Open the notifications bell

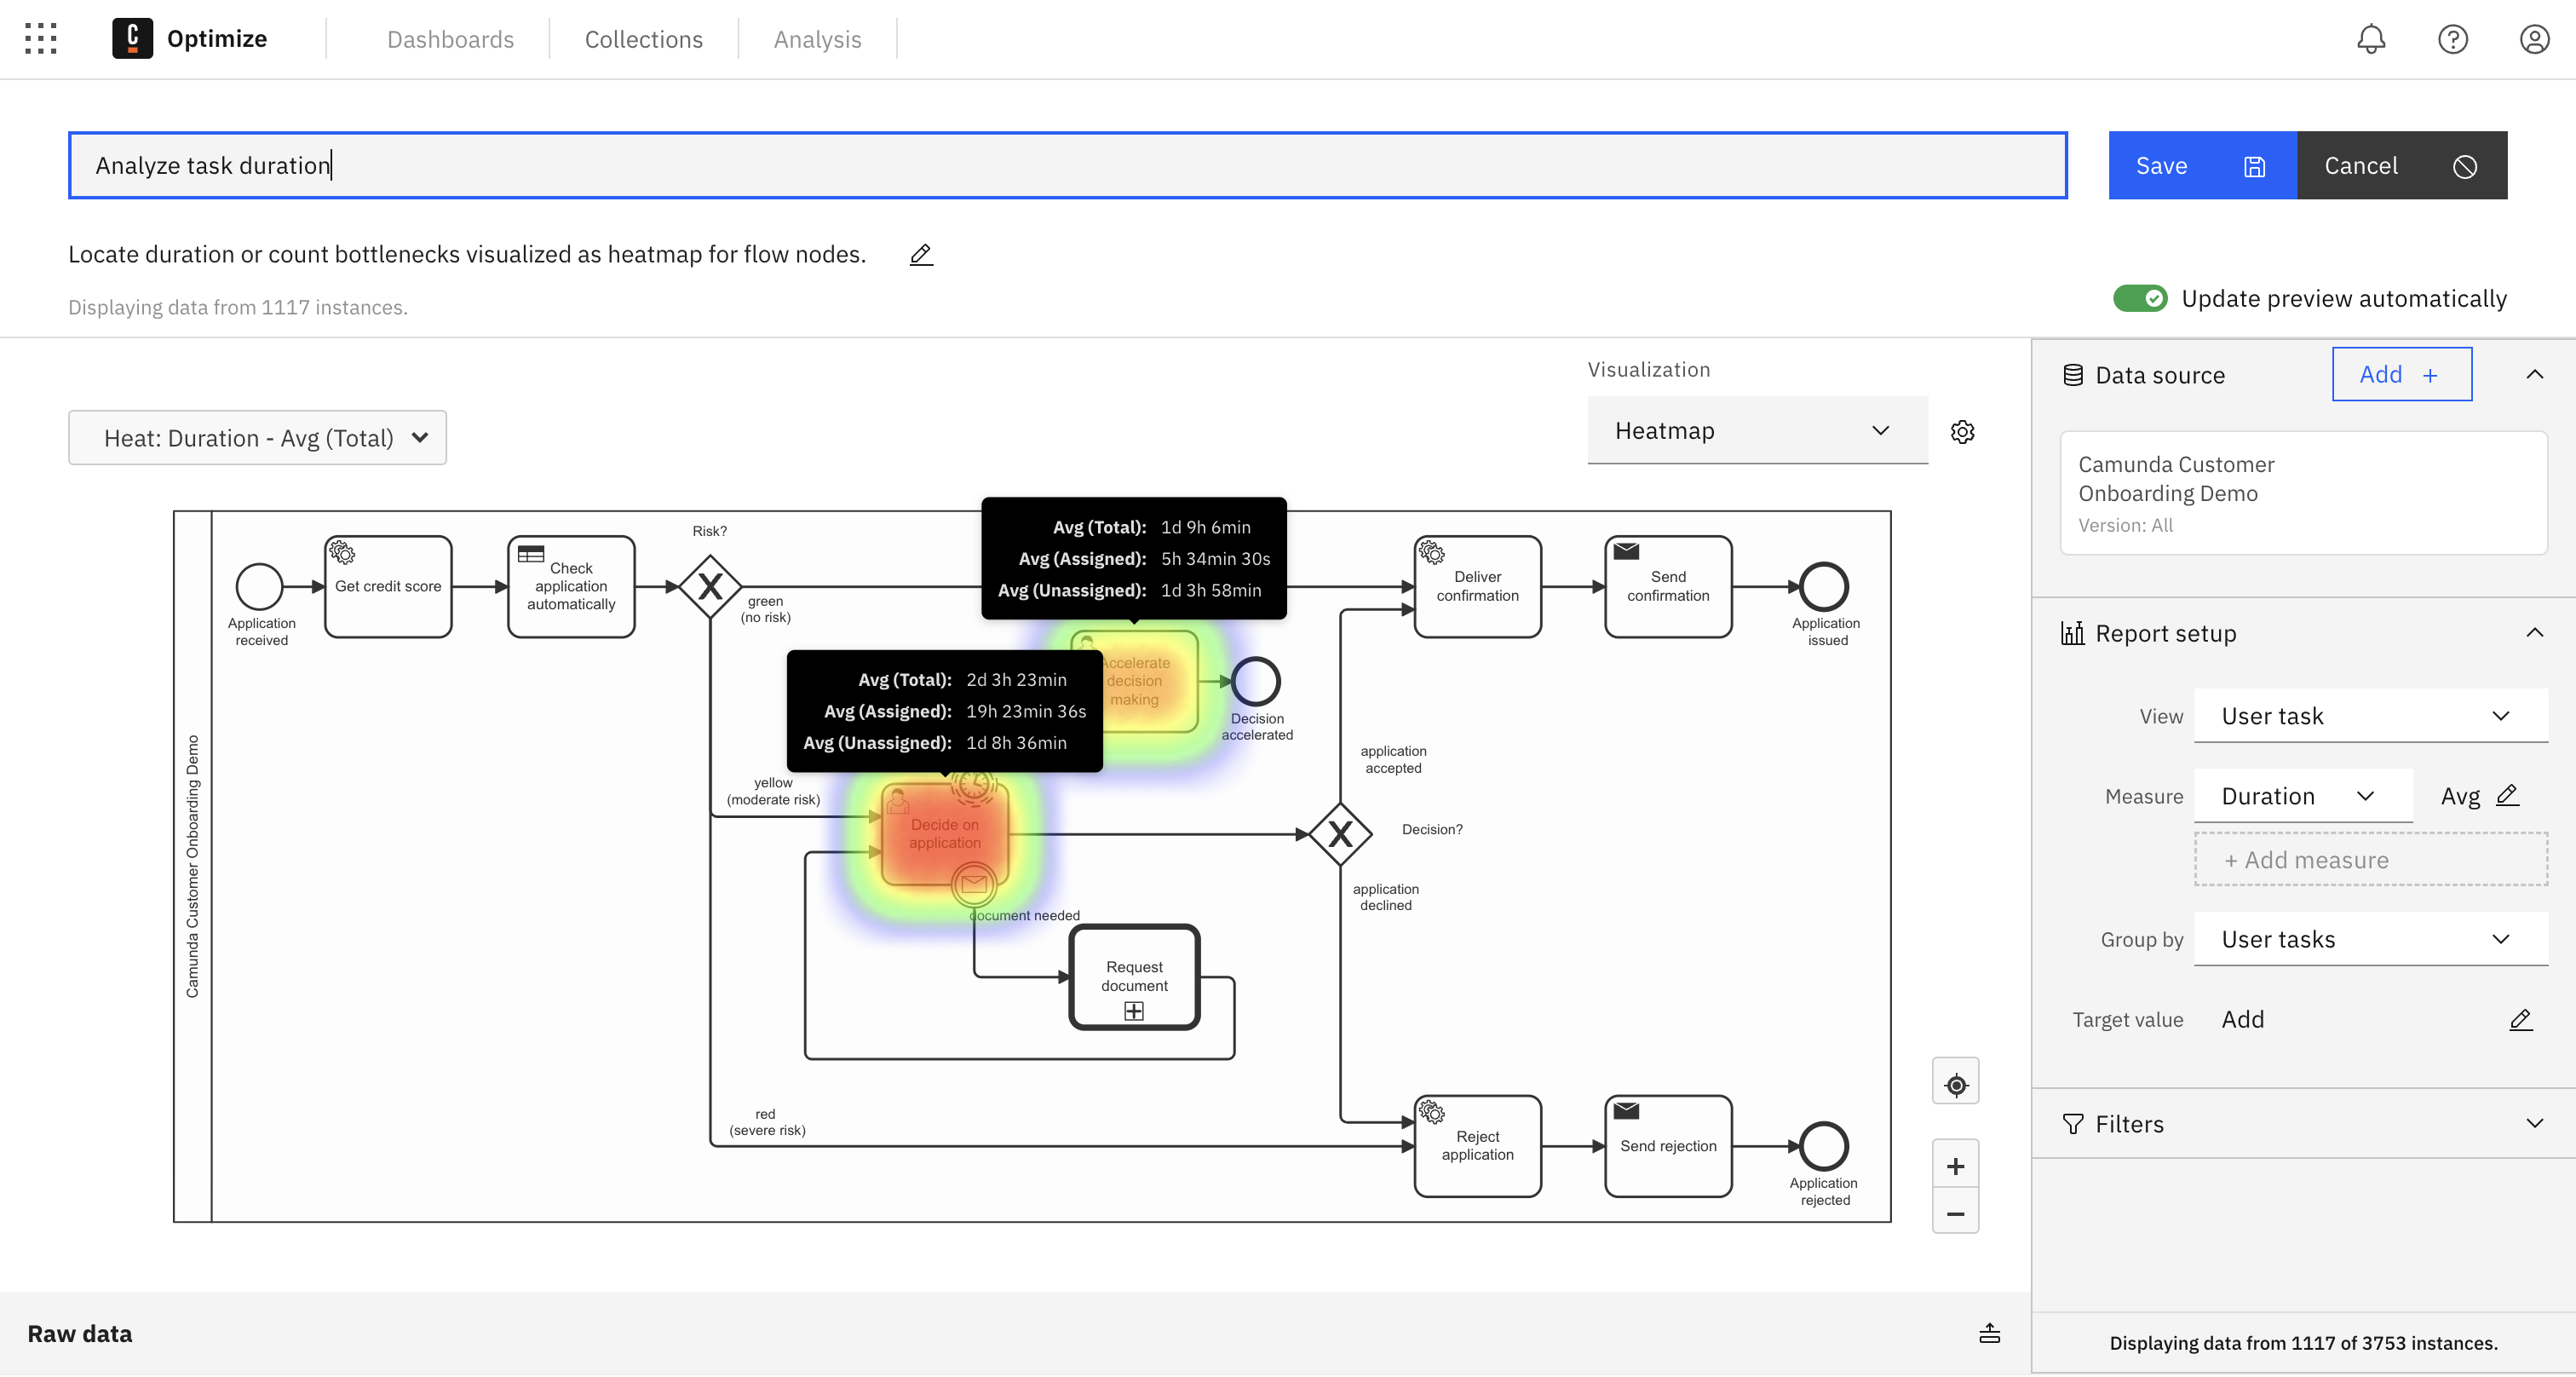pyautogui.click(x=2371, y=39)
